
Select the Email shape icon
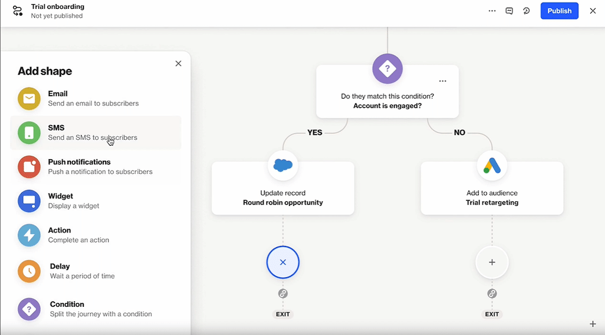pyautogui.click(x=29, y=98)
